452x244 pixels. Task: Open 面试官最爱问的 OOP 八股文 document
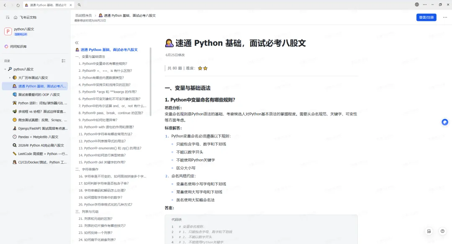pos(39,95)
